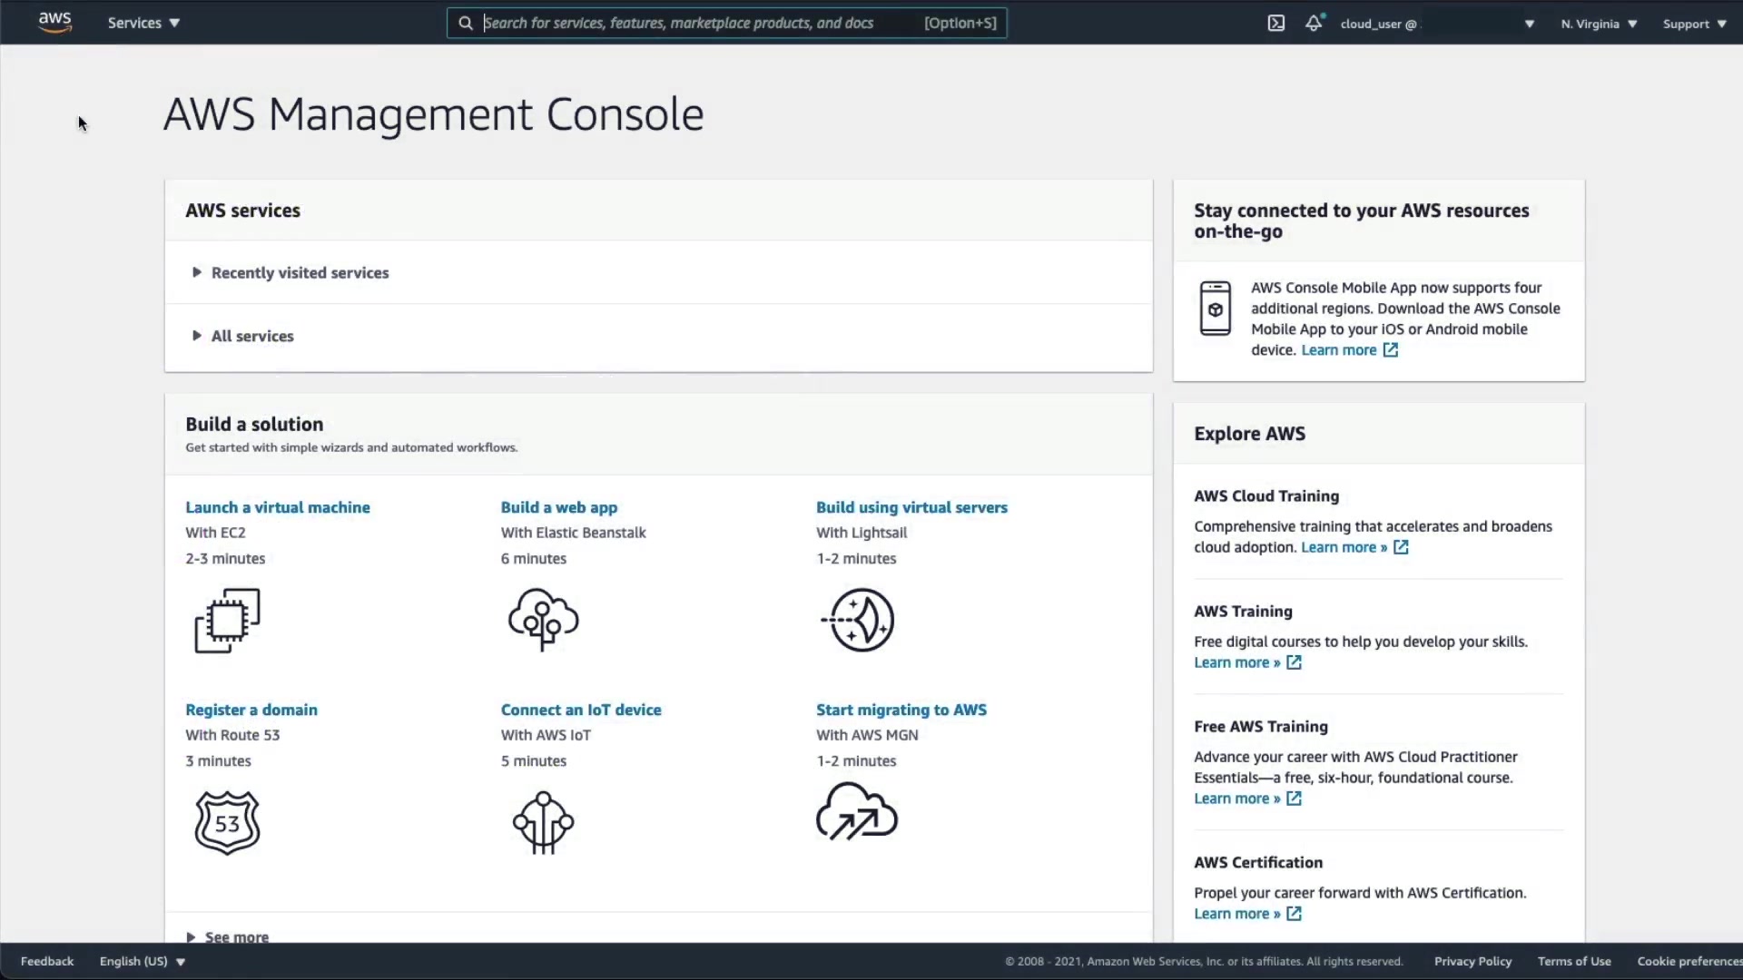Open the N. Virginia region dropdown
Viewport: 1743px width, 980px height.
(x=1599, y=24)
